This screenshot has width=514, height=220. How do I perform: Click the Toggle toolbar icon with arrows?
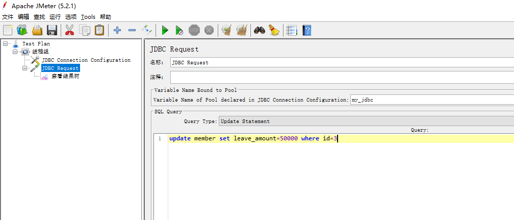[147, 30]
